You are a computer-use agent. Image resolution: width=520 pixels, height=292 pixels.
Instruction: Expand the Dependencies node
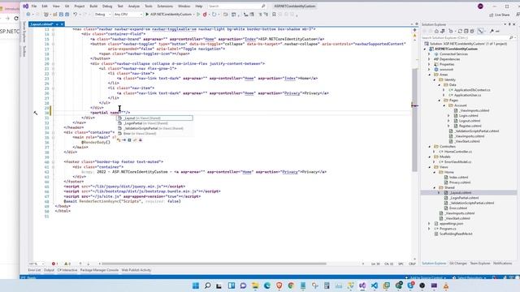pyautogui.click(x=429, y=59)
